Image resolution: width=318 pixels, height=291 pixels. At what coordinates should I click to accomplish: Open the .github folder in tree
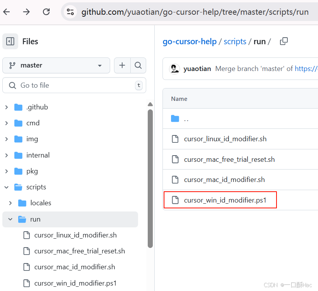pos(37,107)
